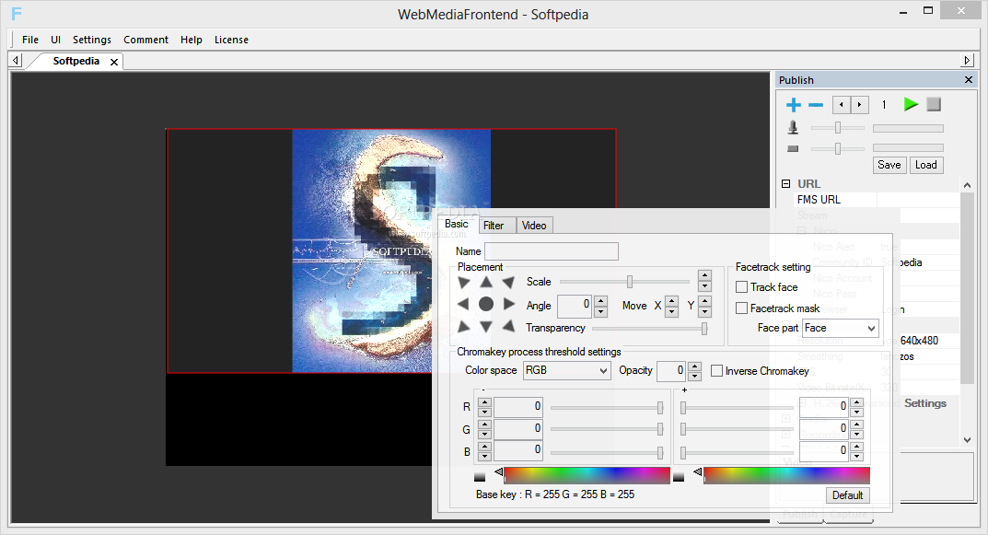The width and height of the screenshot is (988, 535).
Task: Click the bottom-right placement arrow
Action: click(x=508, y=326)
